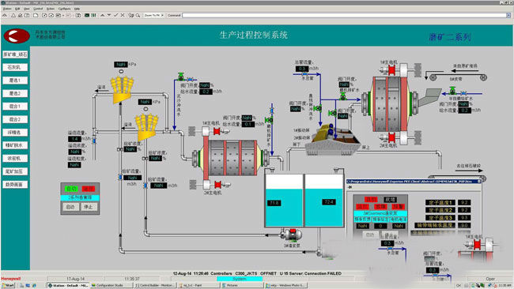This screenshot has height=289, width=514.
Task: Open the 浮精选 page from sidebar
Action: [x=15, y=133]
